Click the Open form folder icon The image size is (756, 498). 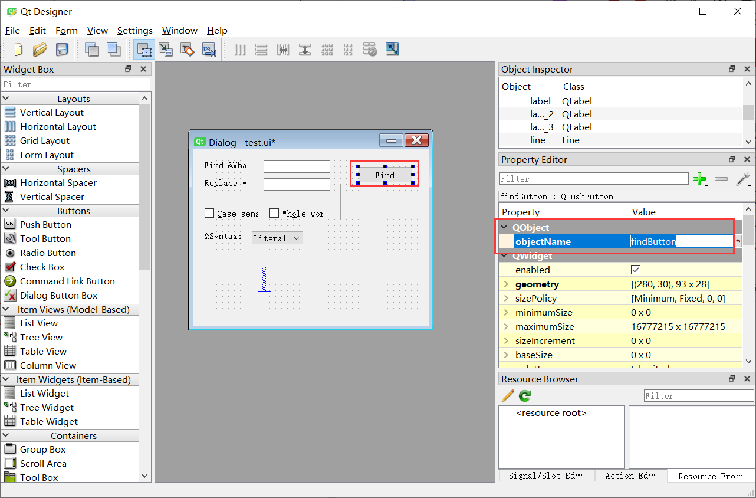(x=40, y=50)
